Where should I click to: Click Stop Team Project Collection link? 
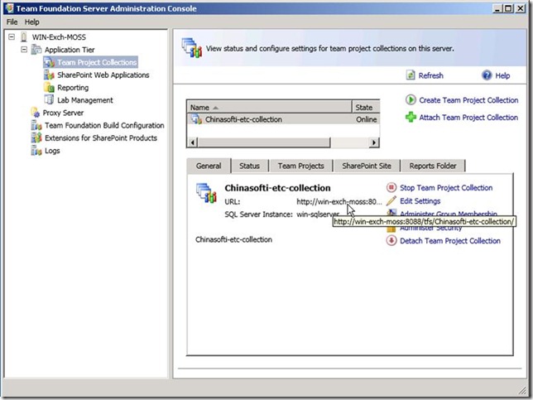point(446,188)
